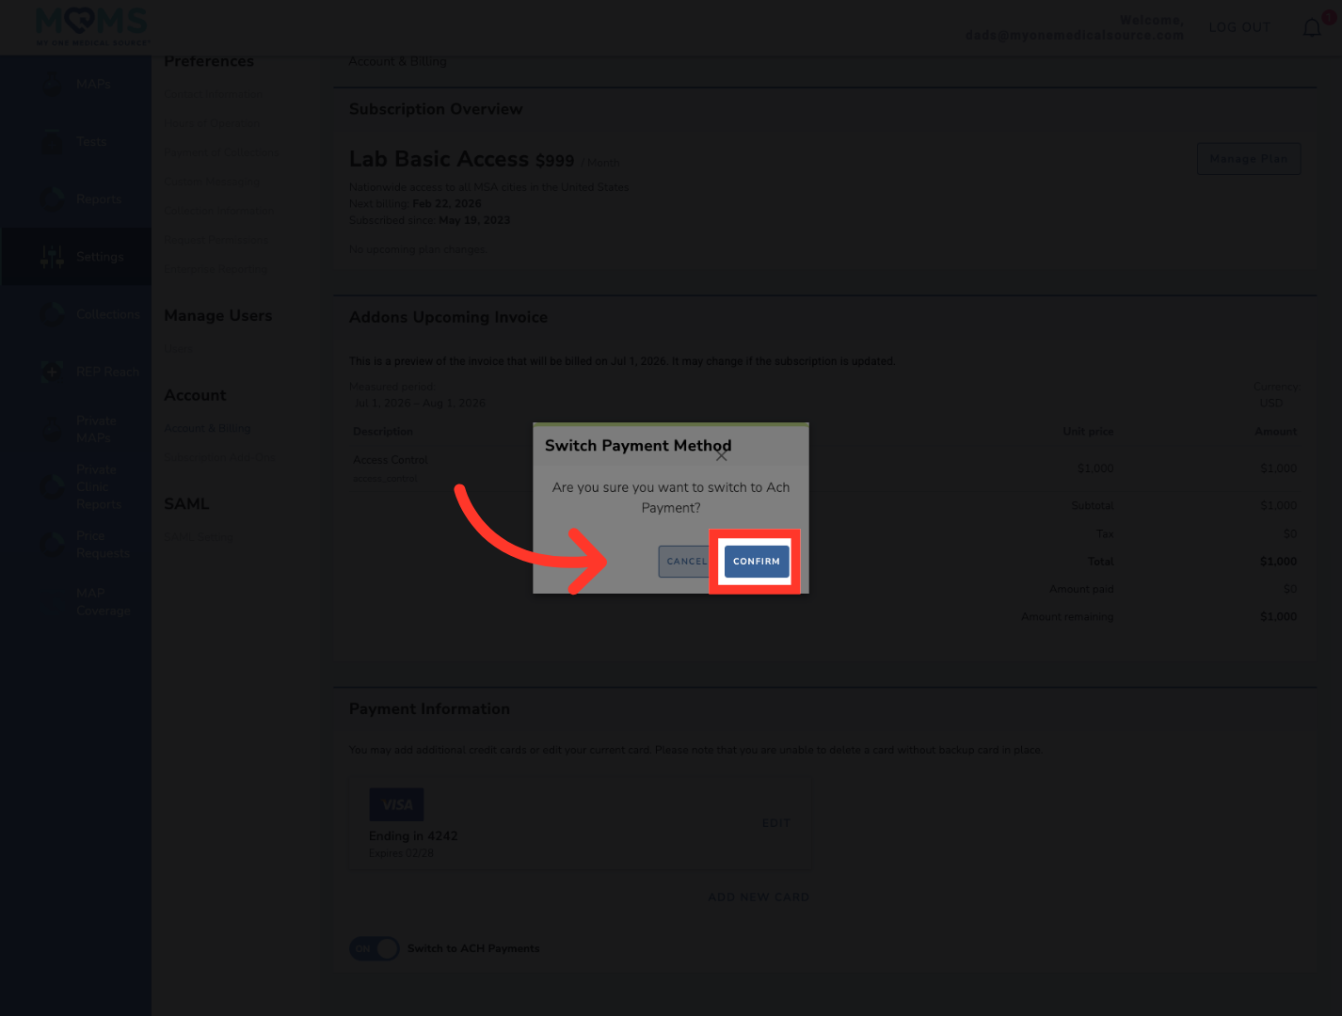Edit the Visa card ending in 4242

[776, 823]
